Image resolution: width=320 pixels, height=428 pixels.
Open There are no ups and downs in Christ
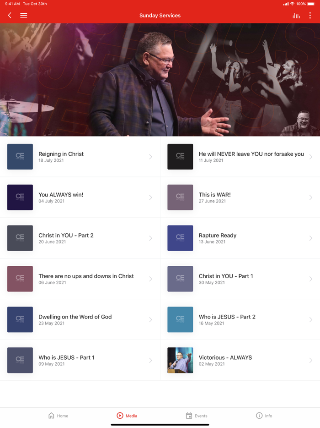(80, 279)
